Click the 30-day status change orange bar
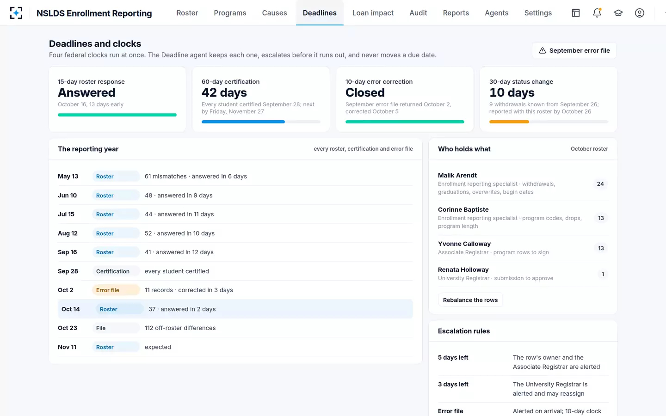 click(x=509, y=122)
